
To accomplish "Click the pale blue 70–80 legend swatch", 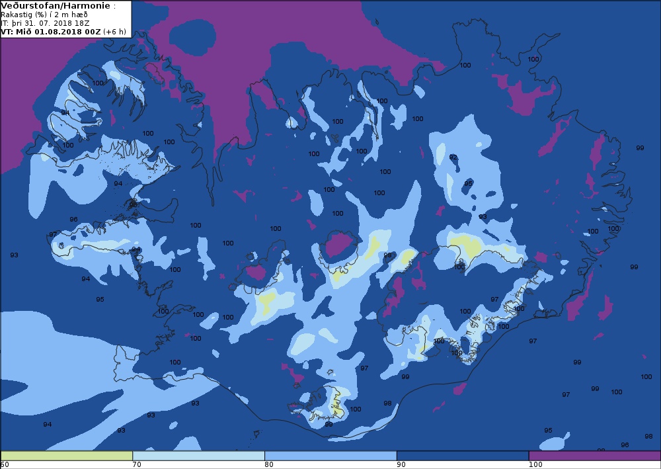I will click(x=198, y=456).
